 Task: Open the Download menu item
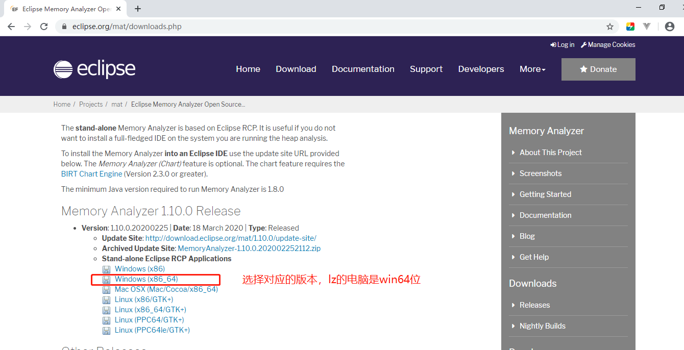(x=296, y=69)
